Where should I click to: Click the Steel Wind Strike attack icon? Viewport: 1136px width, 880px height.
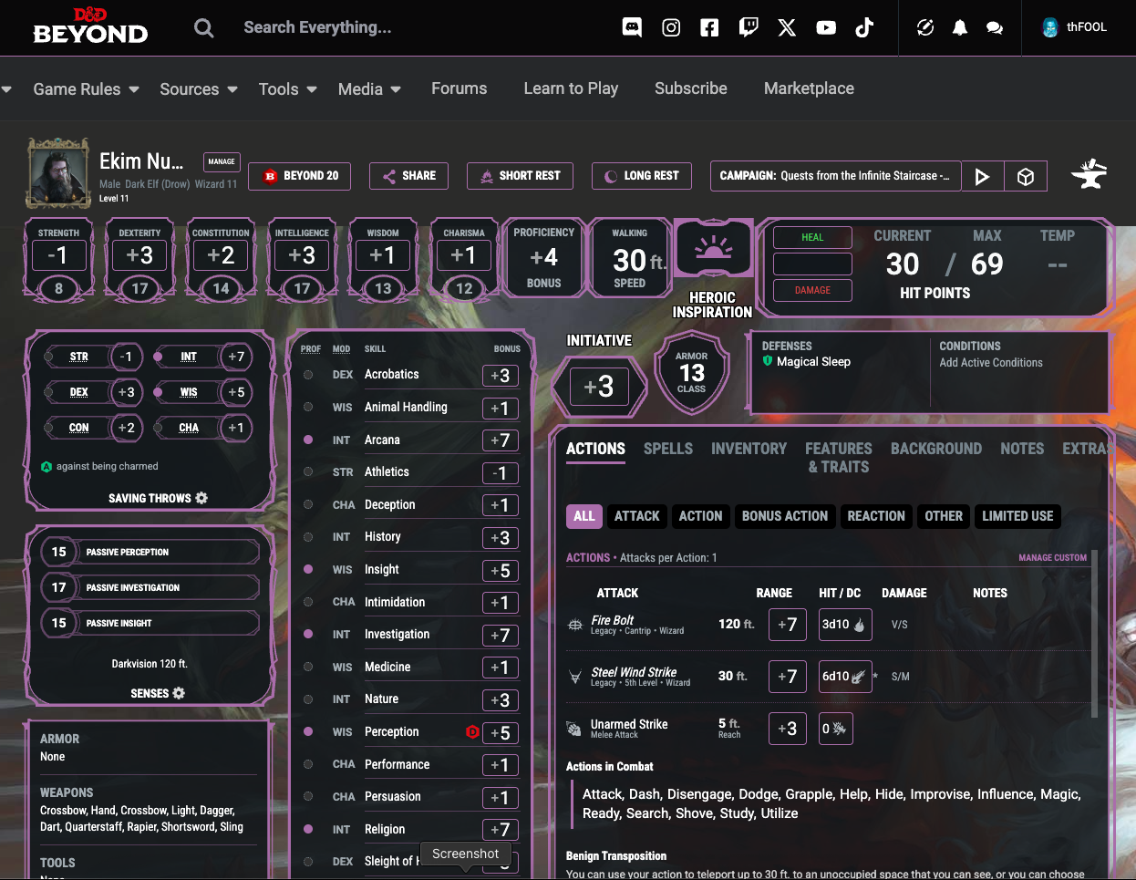click(575, 677)
